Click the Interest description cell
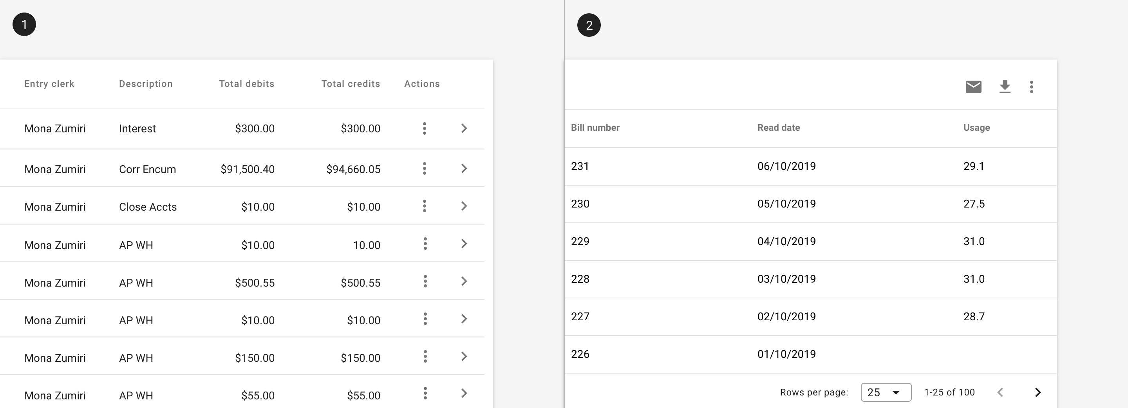The image size is (1128, 408). click(137, 129)
